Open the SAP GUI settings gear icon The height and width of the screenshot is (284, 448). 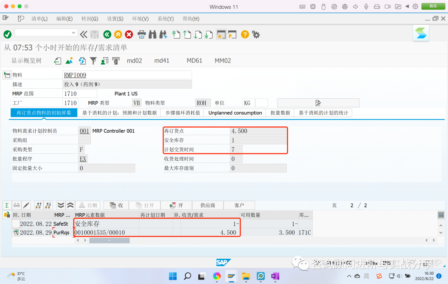click(x=256, y=34)
